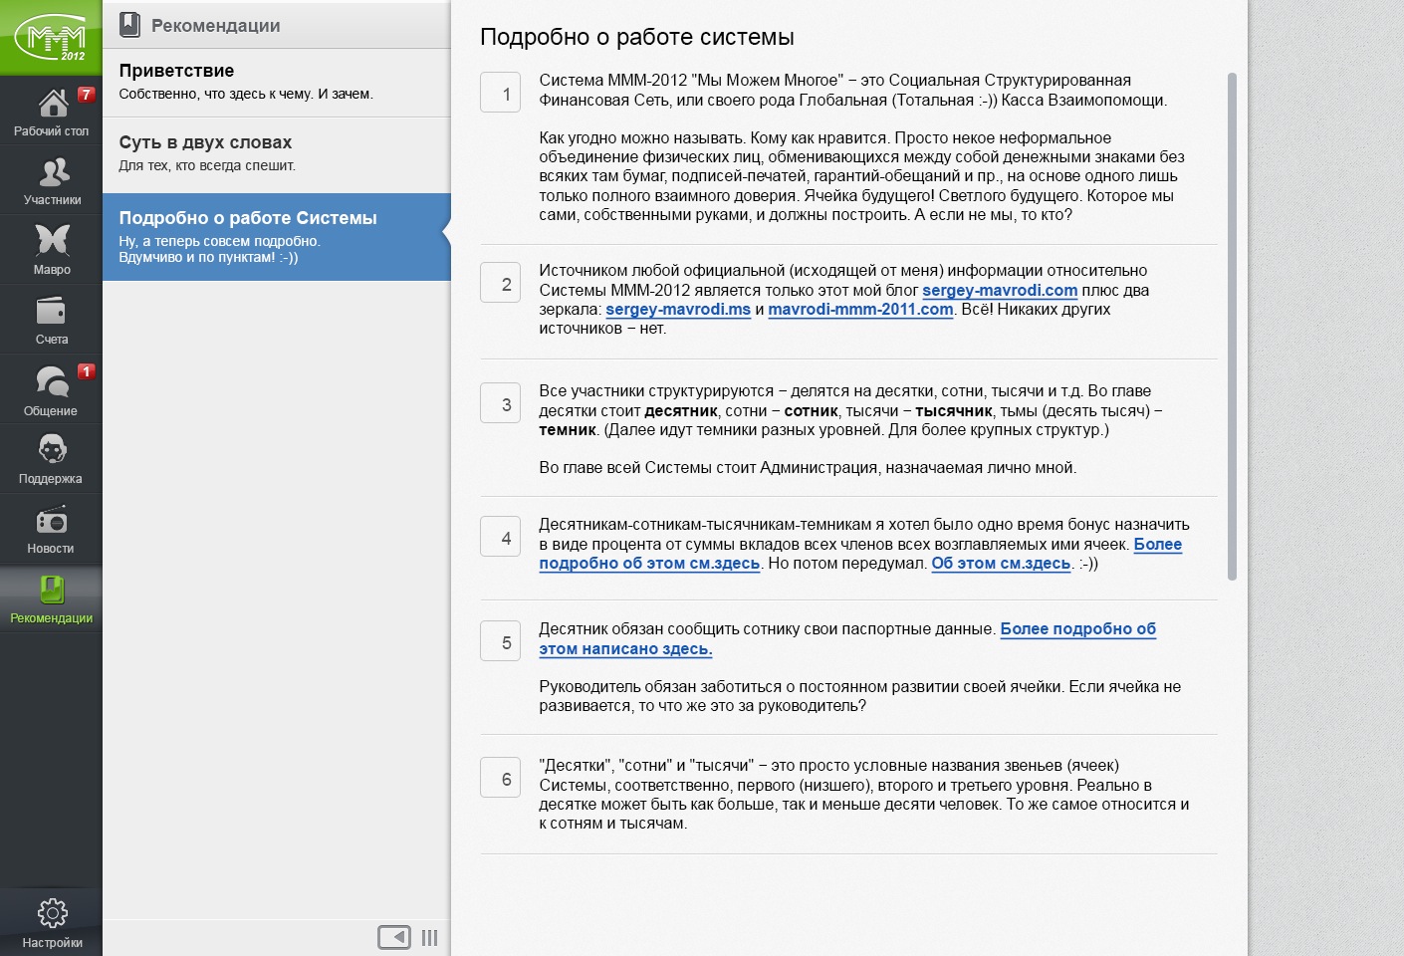The image size is (1404, 956).
Task: Click the paragraph beginning Руководитель обязан заботиться
Action: pos(860,696)
